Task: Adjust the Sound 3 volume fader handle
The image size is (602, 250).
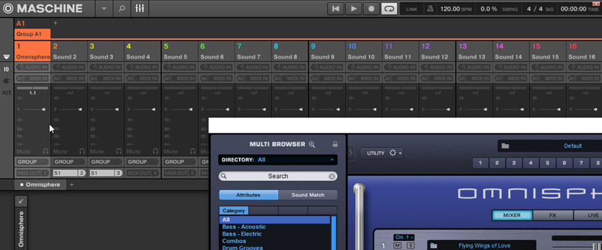Action: click(117, 110)
